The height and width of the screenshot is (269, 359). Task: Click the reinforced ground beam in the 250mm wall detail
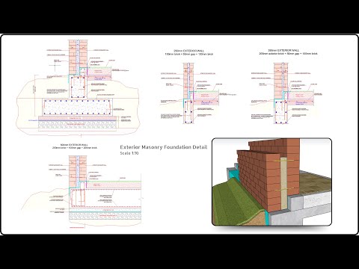pos(188,111)
